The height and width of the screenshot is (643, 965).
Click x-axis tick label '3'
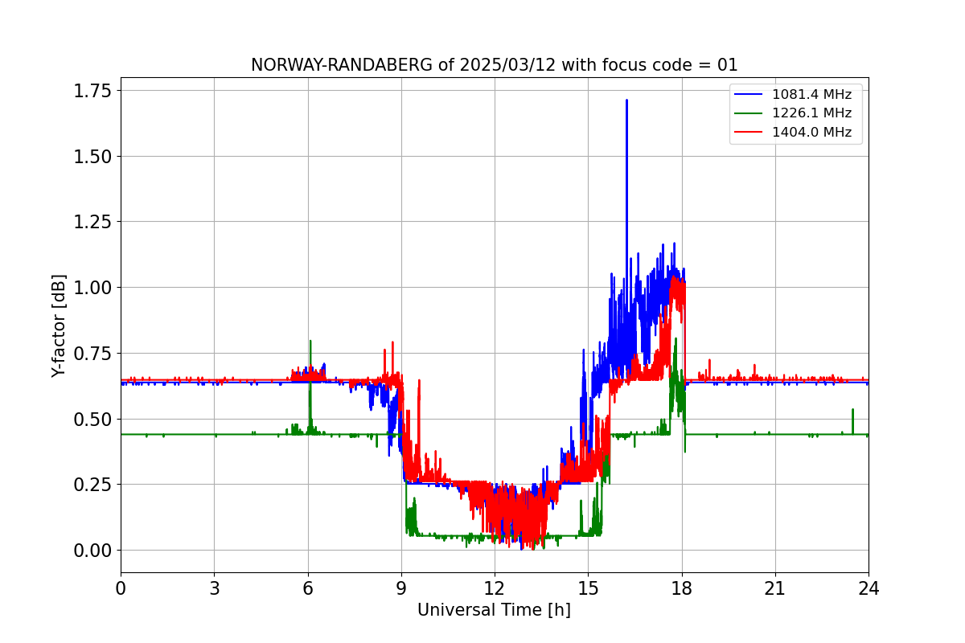click(214, 588)
